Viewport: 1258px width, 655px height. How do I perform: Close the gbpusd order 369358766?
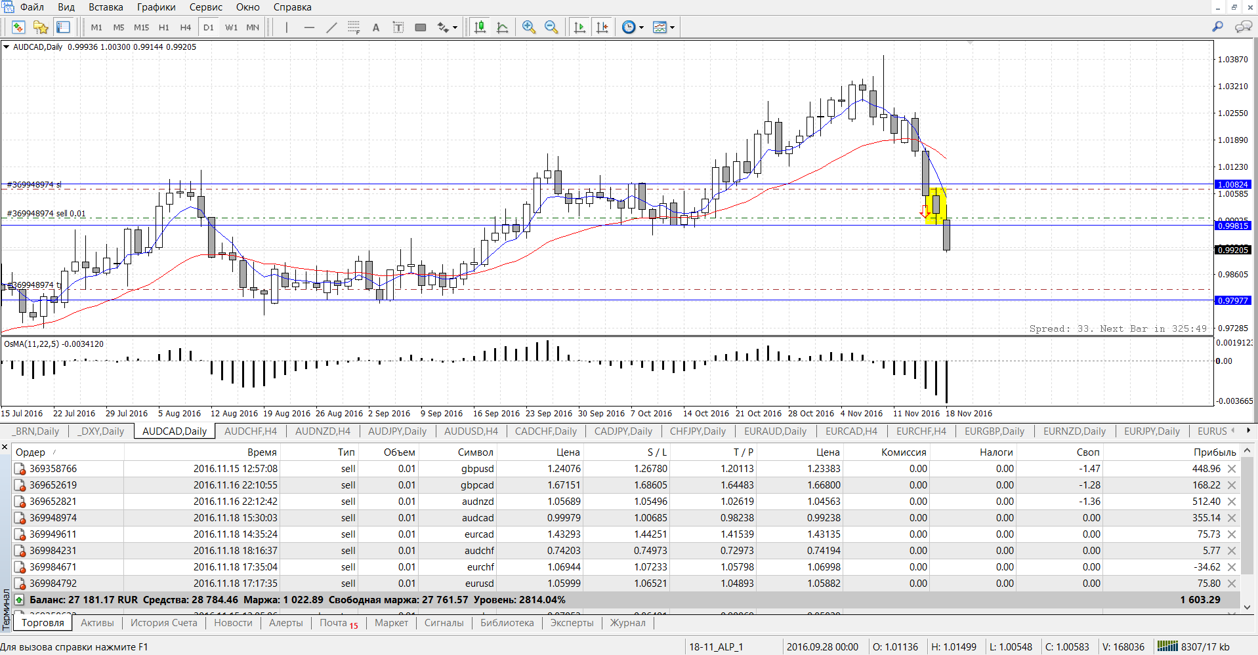tap(1232, 469)
